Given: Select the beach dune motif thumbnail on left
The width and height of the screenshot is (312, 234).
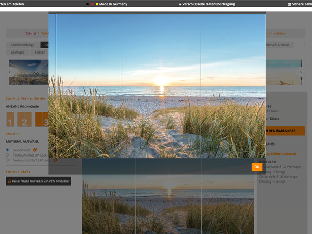Looking at the screenshot, I should coord(29,72).
